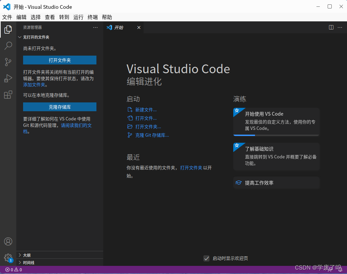Viewport: 347px width, 274px height.
Task: Expand the 时间线 section
Action: [60, 262]
